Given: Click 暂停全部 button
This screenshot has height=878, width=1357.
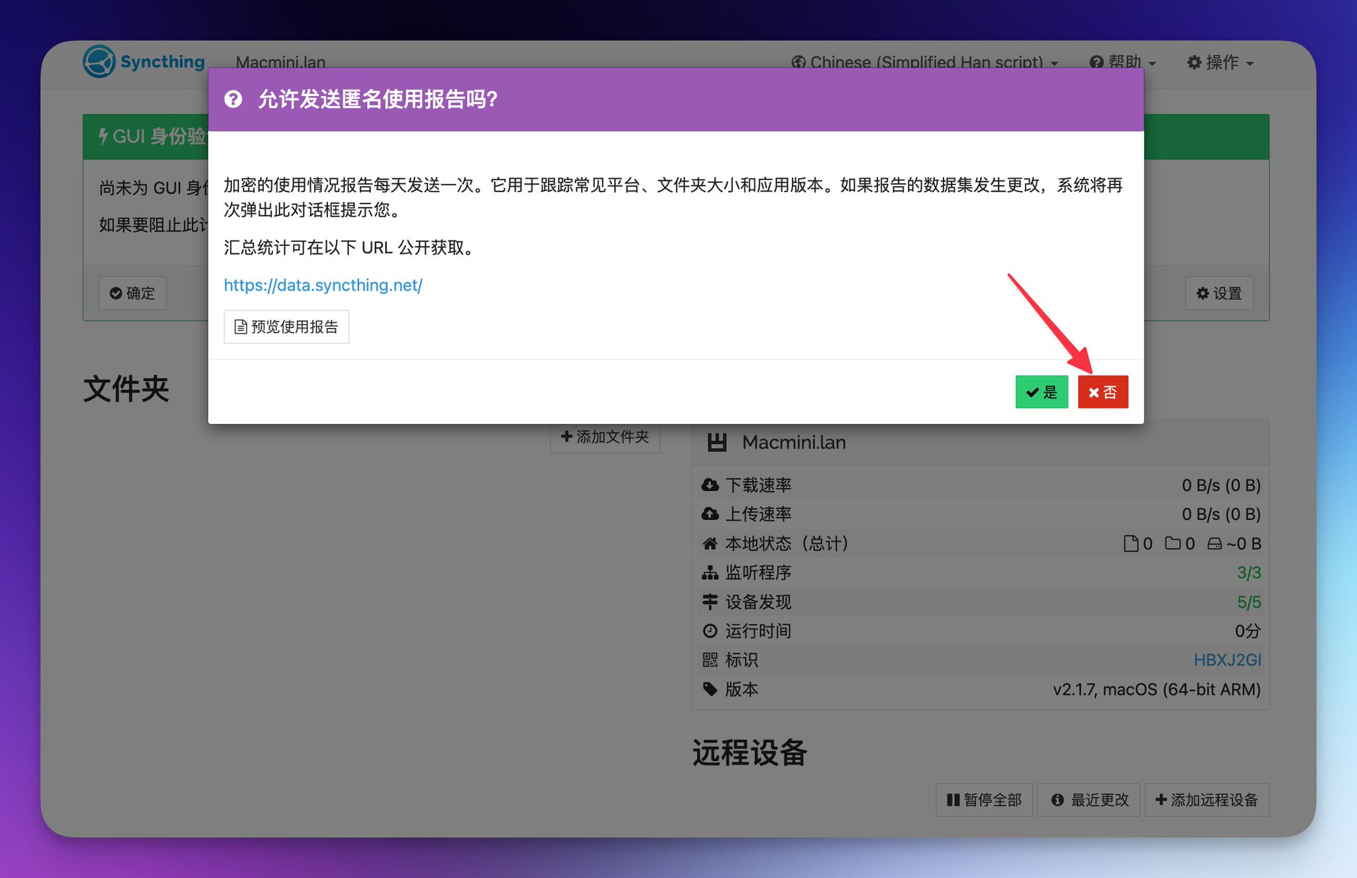Looking at the screenshot, I should [x=984, y=800].
